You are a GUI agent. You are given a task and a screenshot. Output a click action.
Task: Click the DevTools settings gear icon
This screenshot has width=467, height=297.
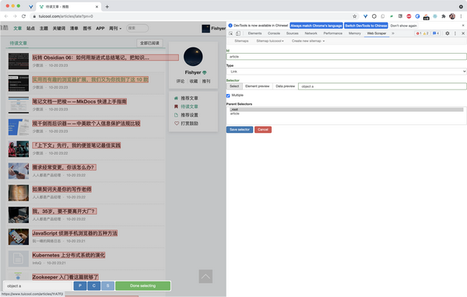pos(447,33)
